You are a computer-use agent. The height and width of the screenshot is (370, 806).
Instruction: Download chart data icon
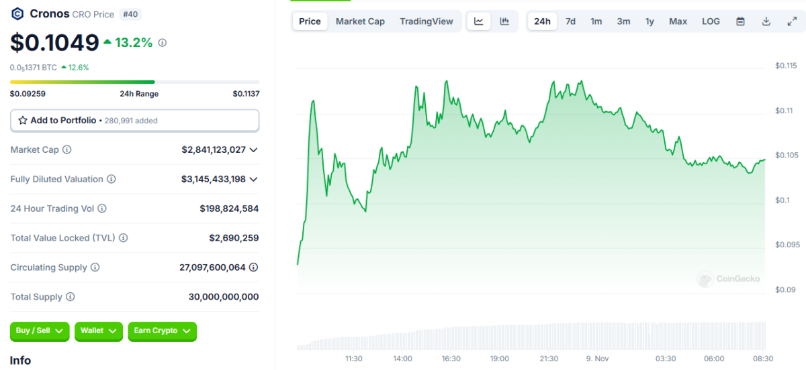pos(766,21)
